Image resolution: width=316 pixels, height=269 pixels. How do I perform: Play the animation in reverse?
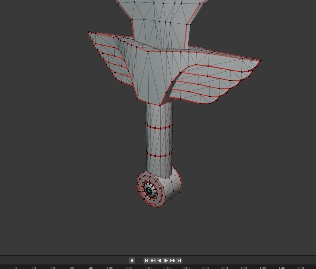[160, 261]
